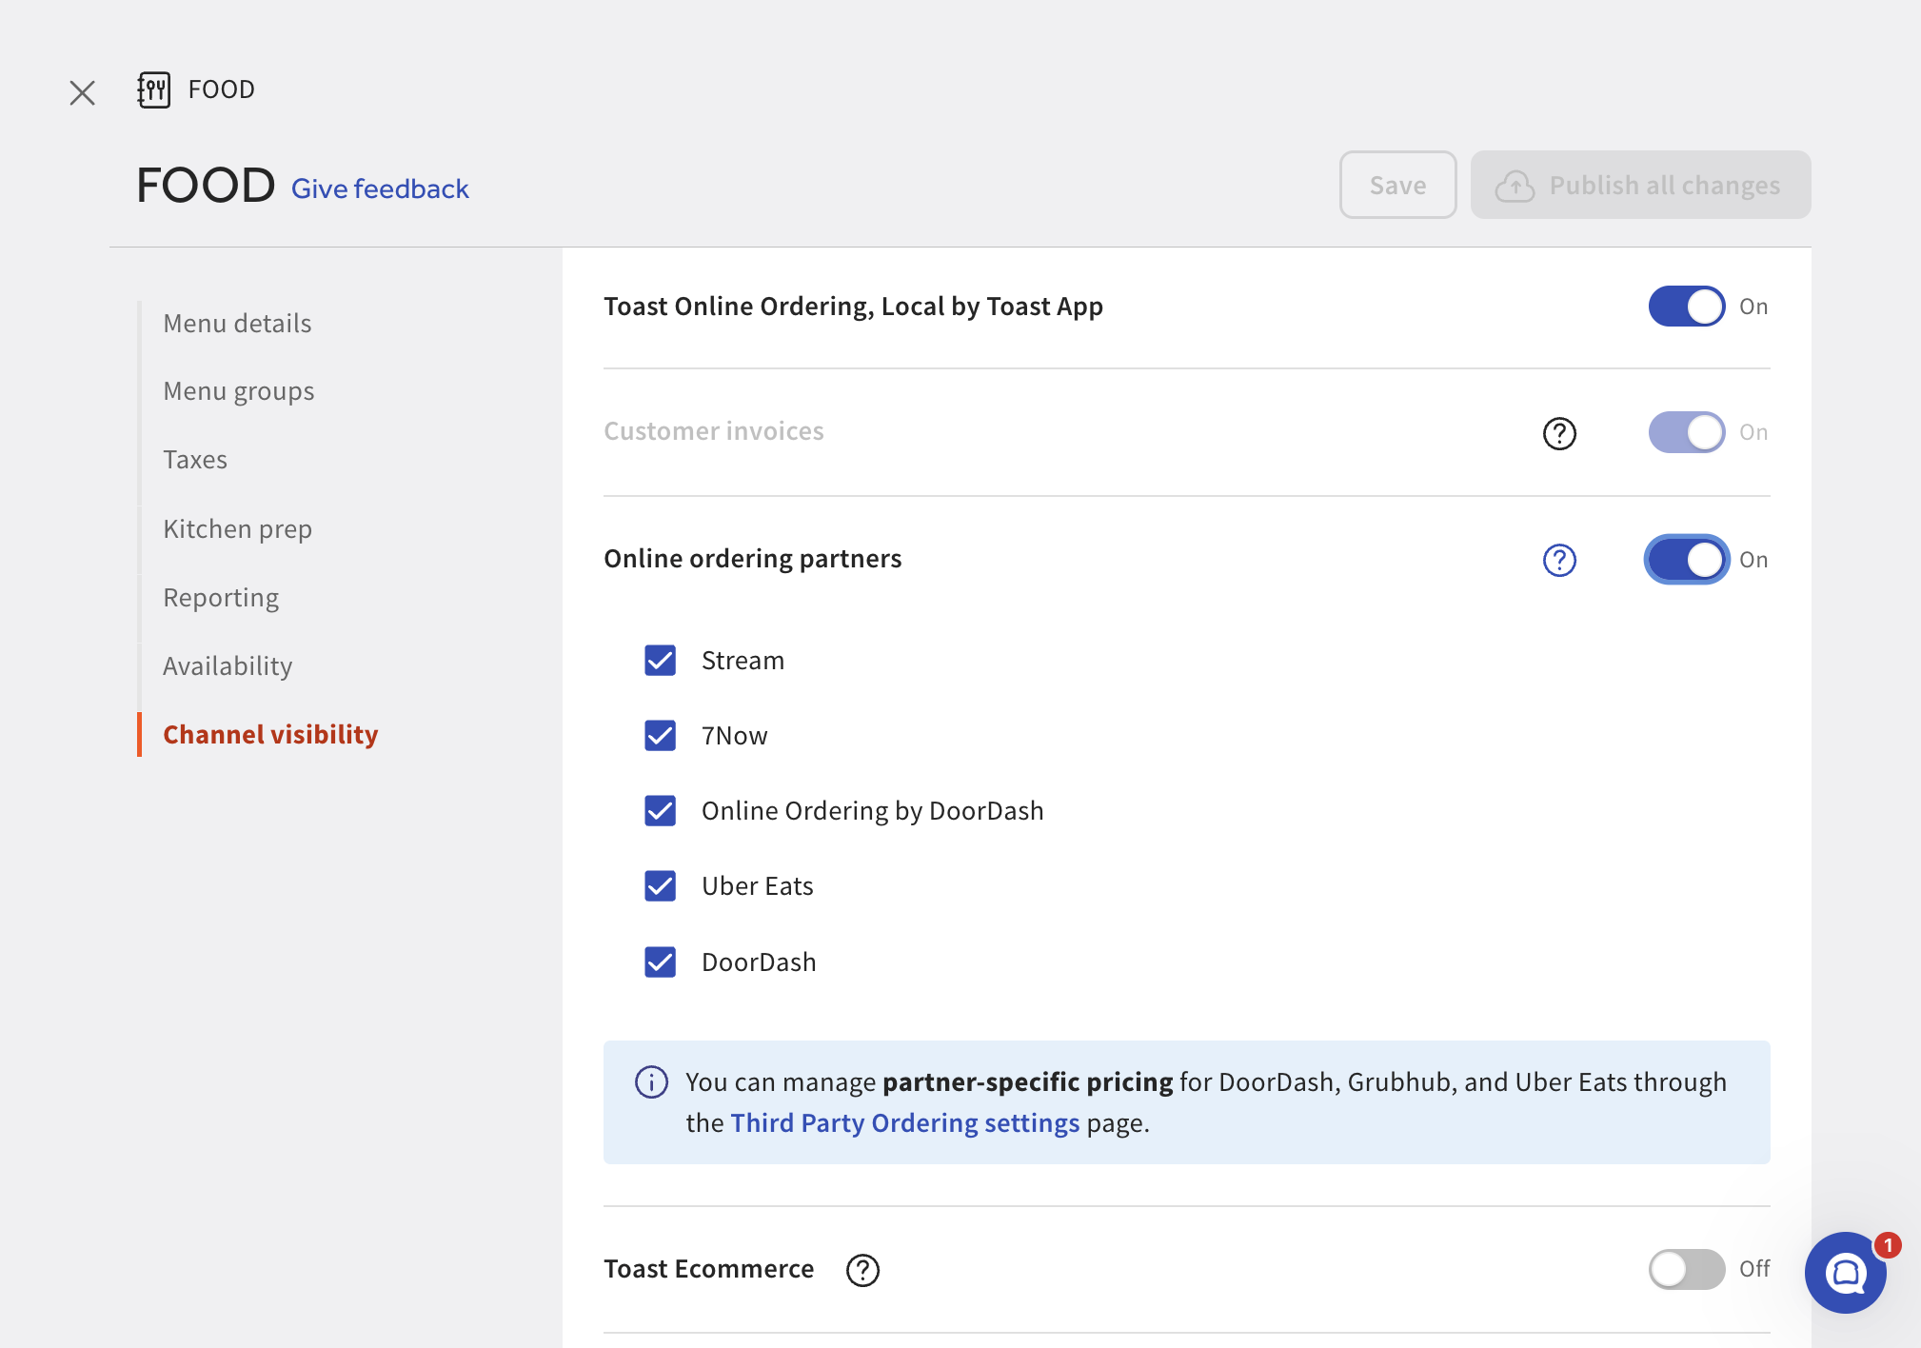
Task: Open Third Party Ordering settings link
Action: click(x=904, y=1123)
